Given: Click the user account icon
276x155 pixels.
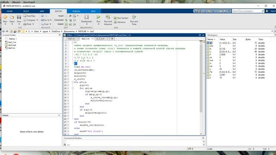Looking at the screenshot, I should pyautogui.click(x=267, y=11).
